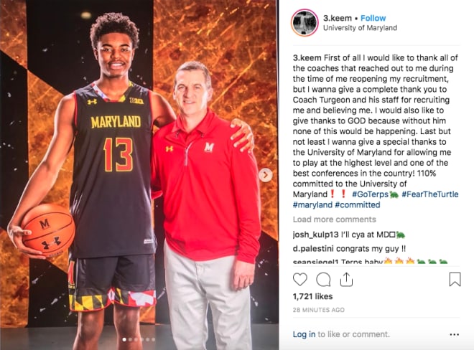Open the 3.keem profile picture

pos(305,23)
